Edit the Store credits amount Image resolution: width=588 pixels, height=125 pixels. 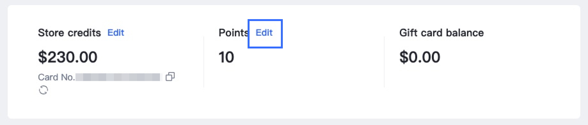coord(116,33)
